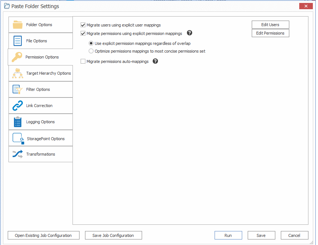The image size is (318, 245).
Task: Switch to the Logging Options tab
Action: (x=17, y=122)
